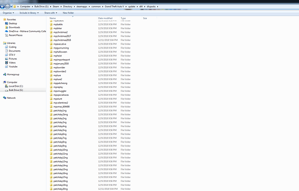Click the New folder button

(68, 13)
